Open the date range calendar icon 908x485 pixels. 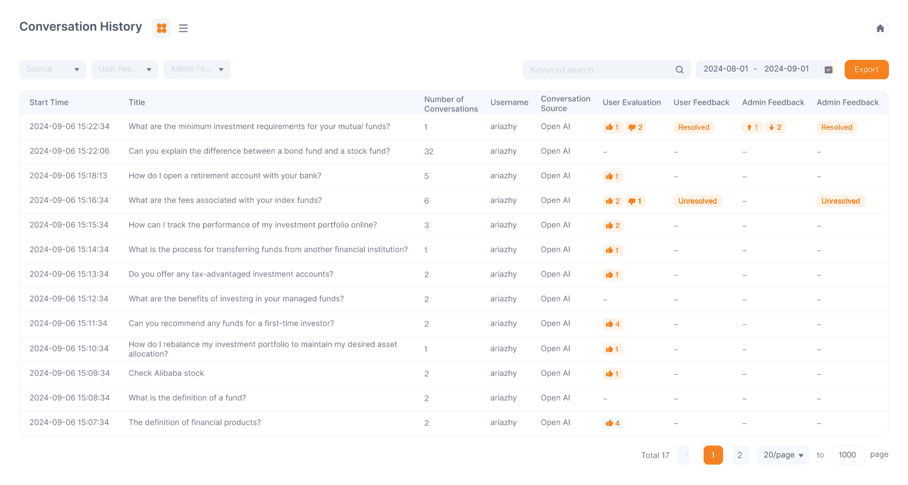[x=828, y=70]
